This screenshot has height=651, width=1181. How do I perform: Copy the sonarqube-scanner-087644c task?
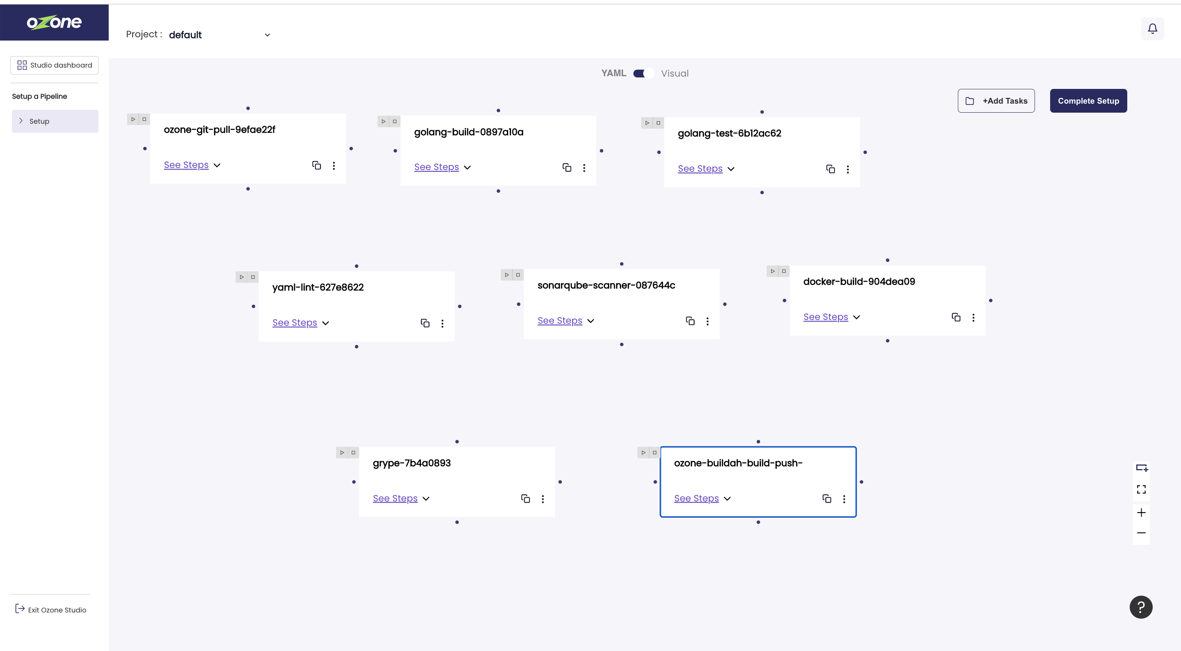690,321
